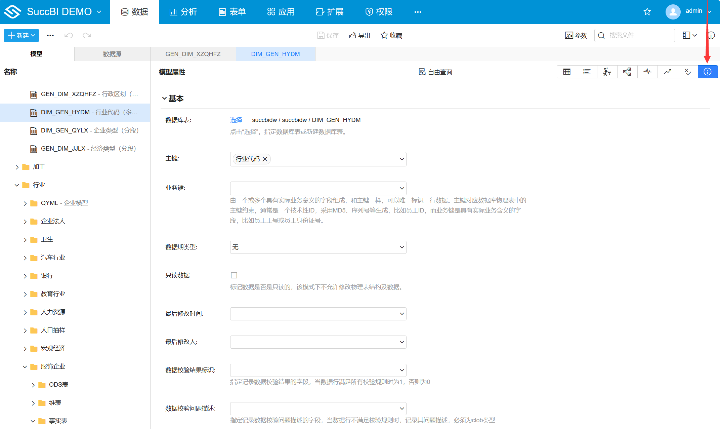Click the favorite star icon in top bar
Viewport: 720px width, 429px height.
coord(647,11)
